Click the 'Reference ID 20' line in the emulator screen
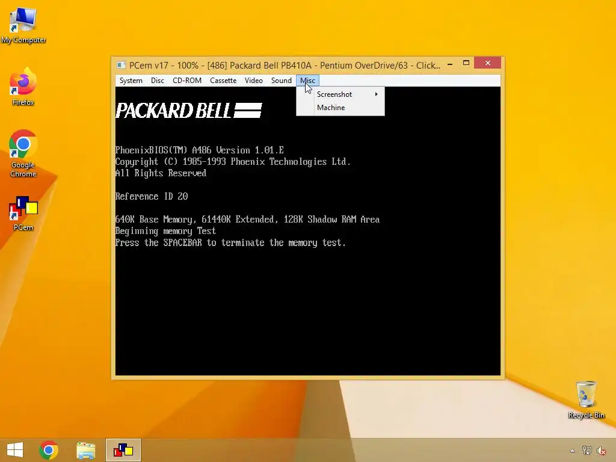This screenshot has width=616, height=462. (152, 197)
